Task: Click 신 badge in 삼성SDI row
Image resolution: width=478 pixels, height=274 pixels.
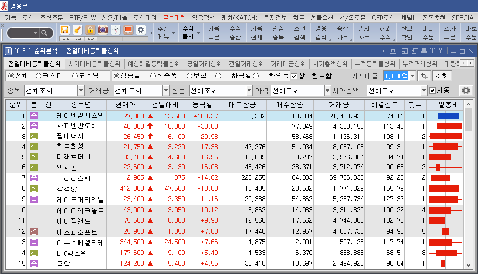Action: [34, 188]
